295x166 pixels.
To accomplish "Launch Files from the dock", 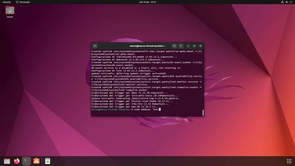I will point(7,161).
